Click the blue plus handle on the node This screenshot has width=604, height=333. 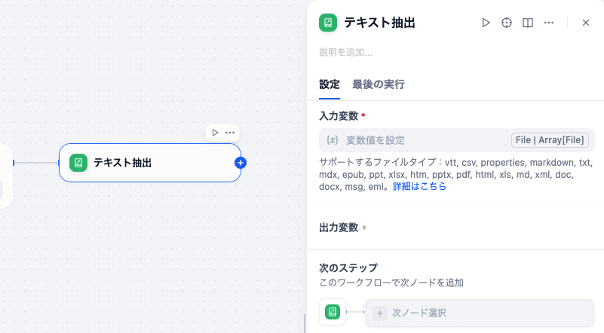point(241,162)
